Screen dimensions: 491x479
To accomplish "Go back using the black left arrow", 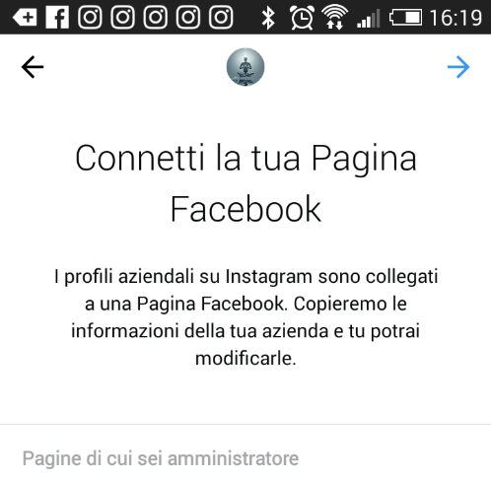I will click(x=33, y=67).
